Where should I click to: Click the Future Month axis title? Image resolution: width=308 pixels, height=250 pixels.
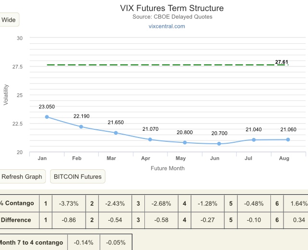coord(167,168)
